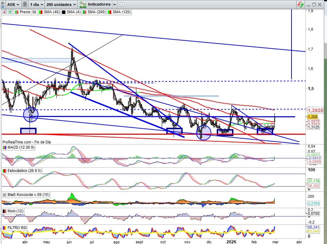Viewport: 327px width, 244px height.
Task: Click the red-green refresh arrows icon
Action: click(x=301, y=5)
